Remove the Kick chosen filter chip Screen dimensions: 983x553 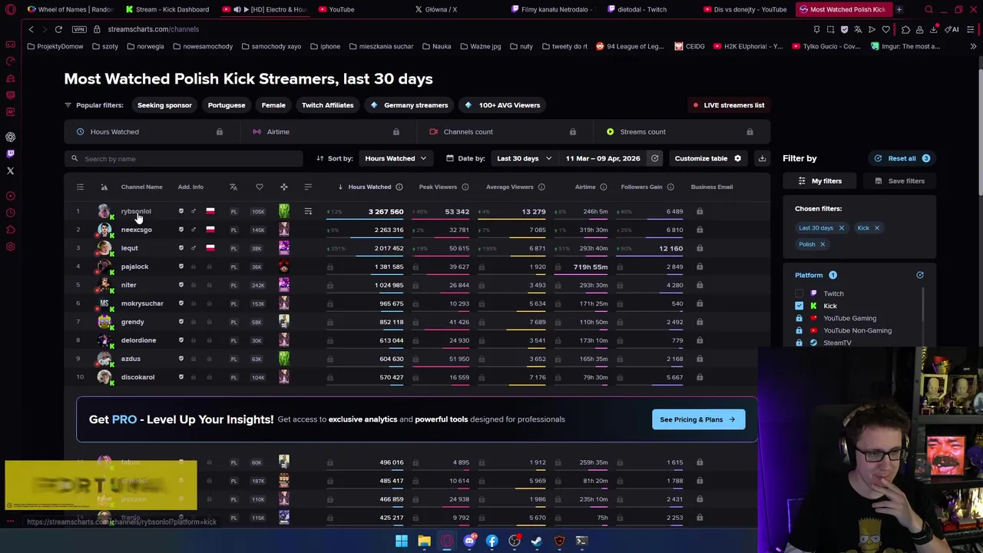pos(876,228)
